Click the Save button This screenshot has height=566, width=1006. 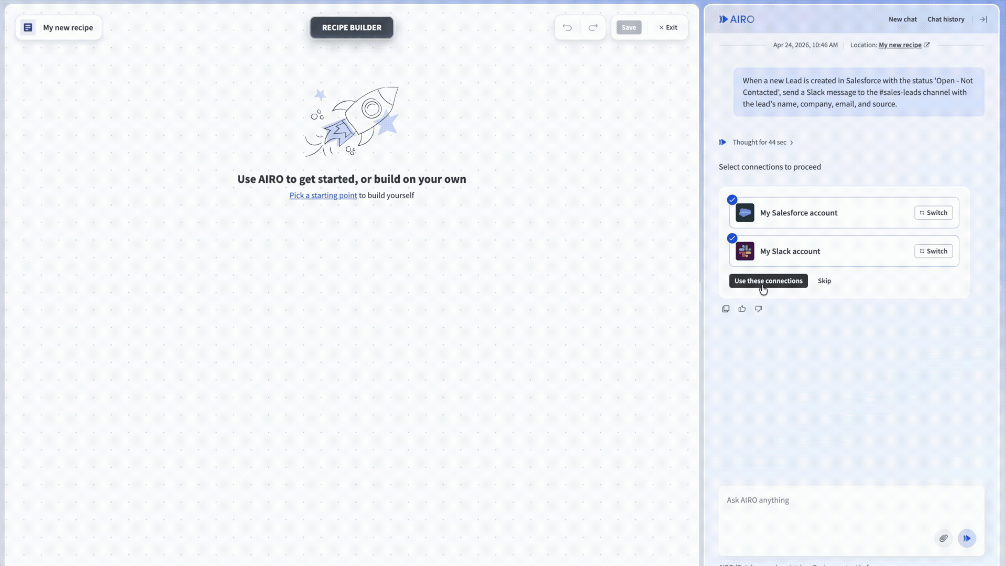tap(629, 27)
